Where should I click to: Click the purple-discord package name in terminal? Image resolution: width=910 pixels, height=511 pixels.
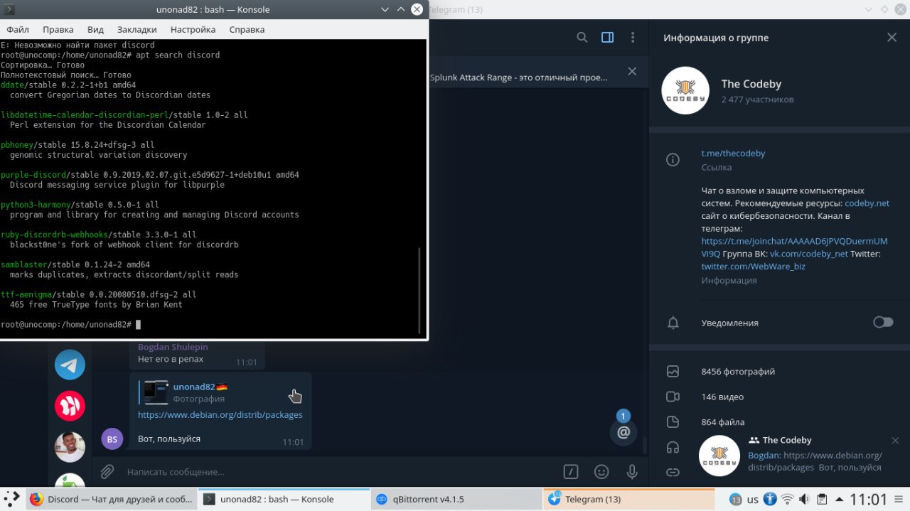click(33, 174)
